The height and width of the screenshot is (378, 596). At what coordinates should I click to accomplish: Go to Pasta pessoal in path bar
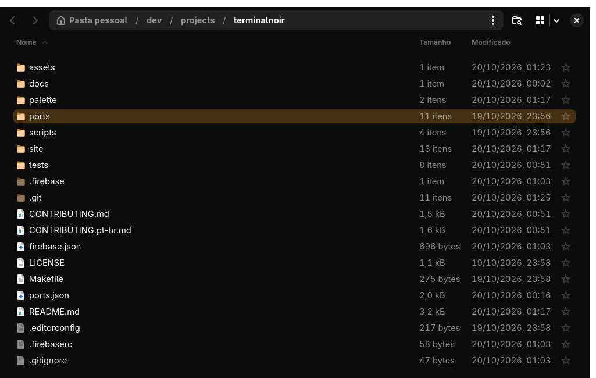pyautogui.click(x=92, y=20)
